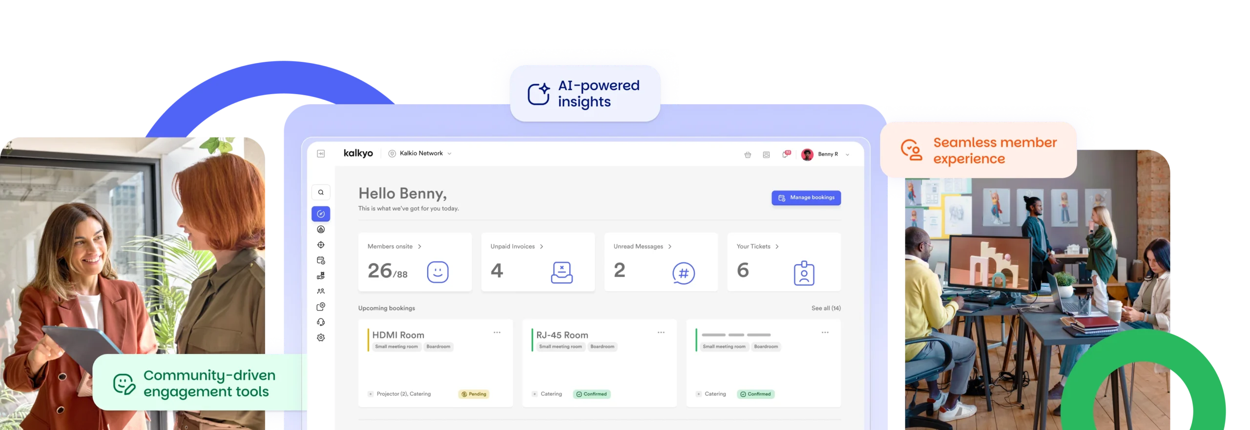This screenshot has width=1250, height=430.
Task: Open the Your Tickets card
Action: tap(784, 262)
